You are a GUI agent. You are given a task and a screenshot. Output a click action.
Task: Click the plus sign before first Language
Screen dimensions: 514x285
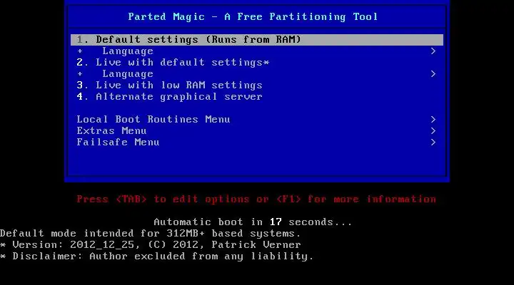[80, 51]
